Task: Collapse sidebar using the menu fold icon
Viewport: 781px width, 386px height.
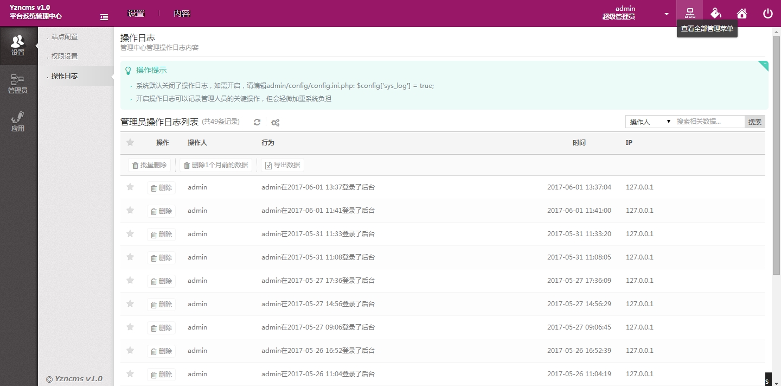Action: pos(104,17)
